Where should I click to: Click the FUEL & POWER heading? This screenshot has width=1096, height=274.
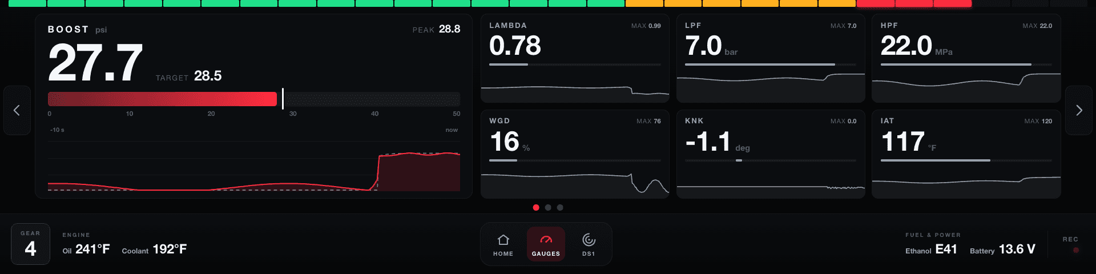933,235
